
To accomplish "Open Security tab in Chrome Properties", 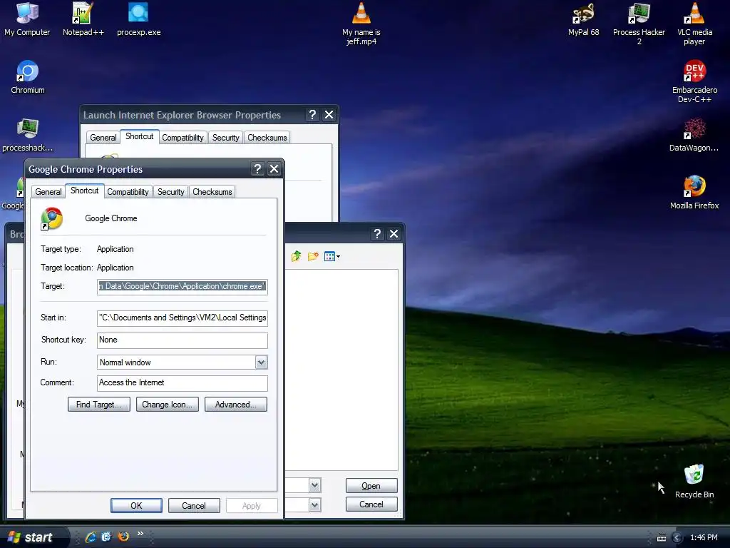I will [x=170, y=191].
